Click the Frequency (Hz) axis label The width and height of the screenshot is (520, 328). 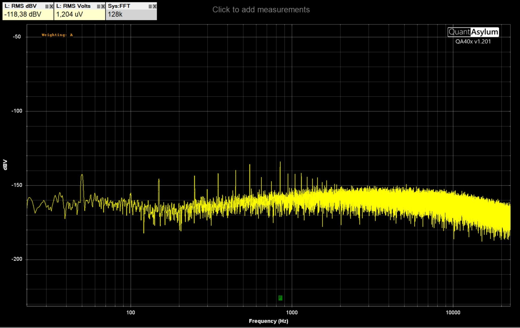pyautogui.click(x=268, y=321)
